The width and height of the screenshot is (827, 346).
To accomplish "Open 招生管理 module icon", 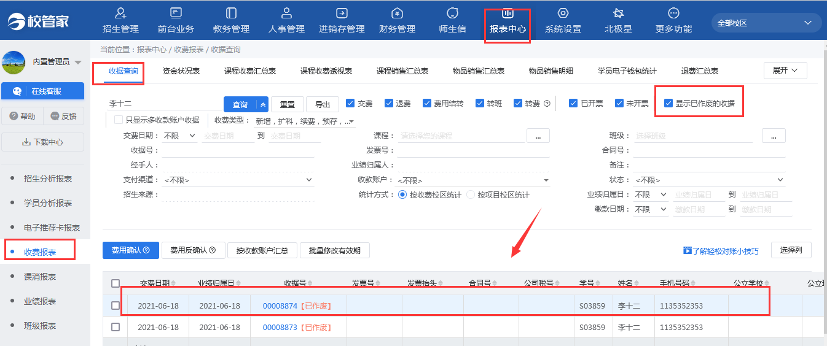I will (120, 13).
